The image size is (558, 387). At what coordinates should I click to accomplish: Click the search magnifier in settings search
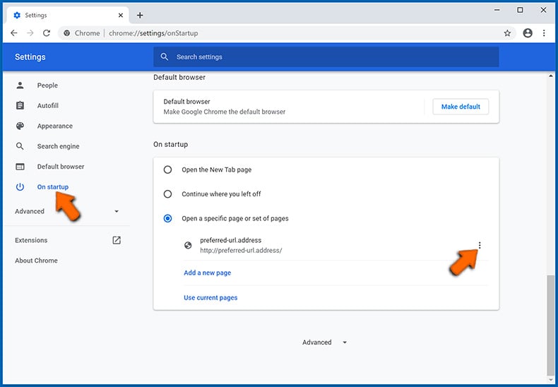164,57
